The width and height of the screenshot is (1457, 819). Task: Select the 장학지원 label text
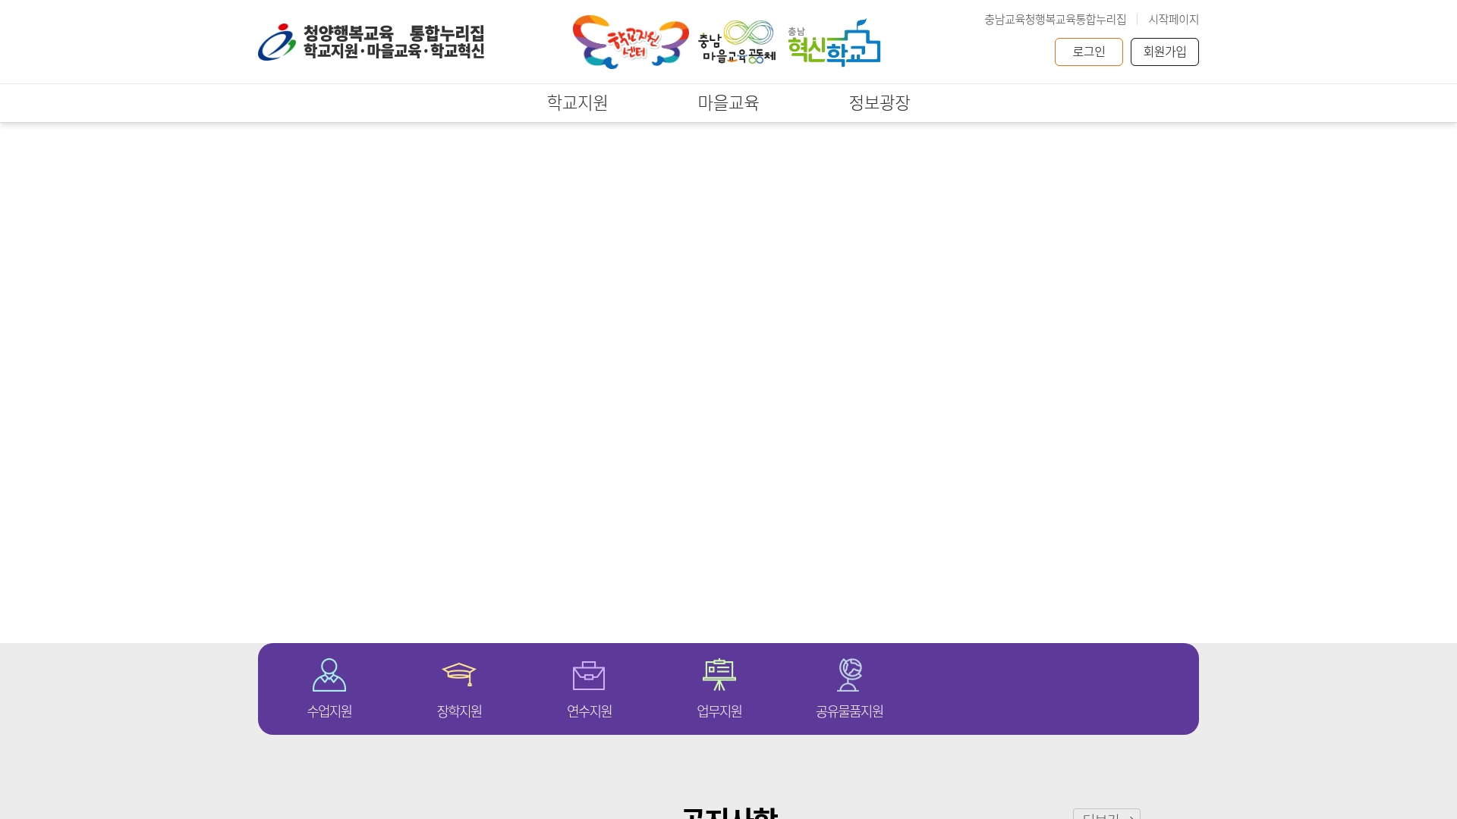(x=459, y=711)
